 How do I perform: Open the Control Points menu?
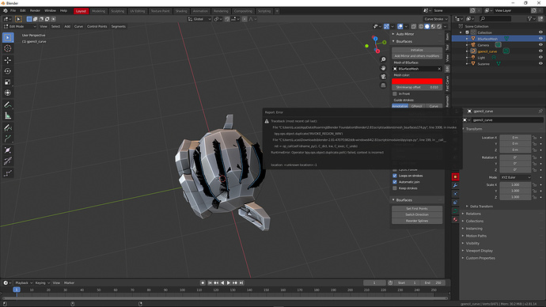pyautogui.click(x=97, y=26)
